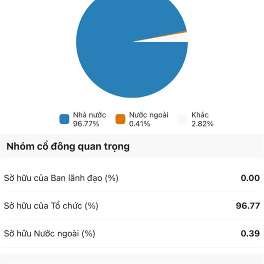Click the 'Khác' legend label
The width and height of the screenshot is (264, 264).
tap(200, 115)
